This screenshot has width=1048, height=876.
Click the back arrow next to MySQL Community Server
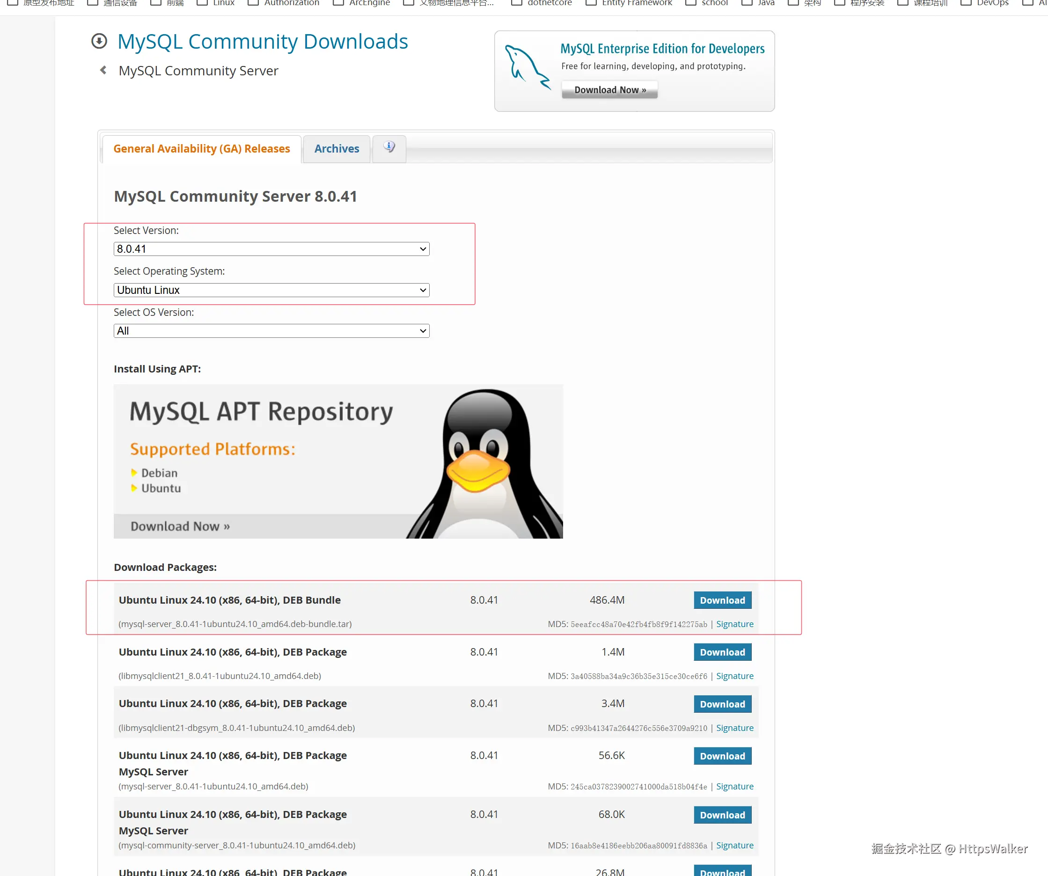[103, 70]
